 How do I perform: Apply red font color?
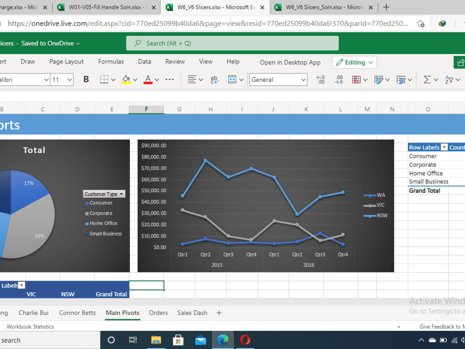click(148, 80)
